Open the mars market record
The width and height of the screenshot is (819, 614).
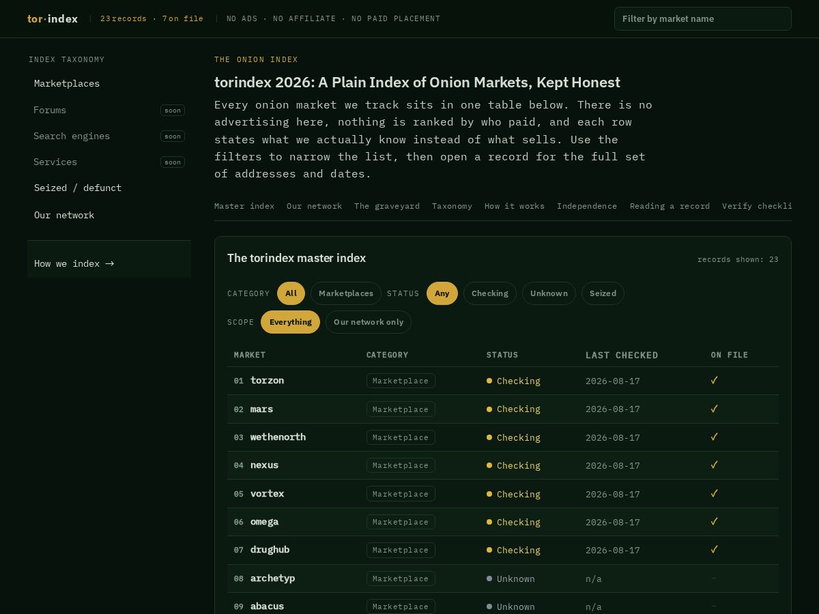pyautogui.click(x=261, y=409)
